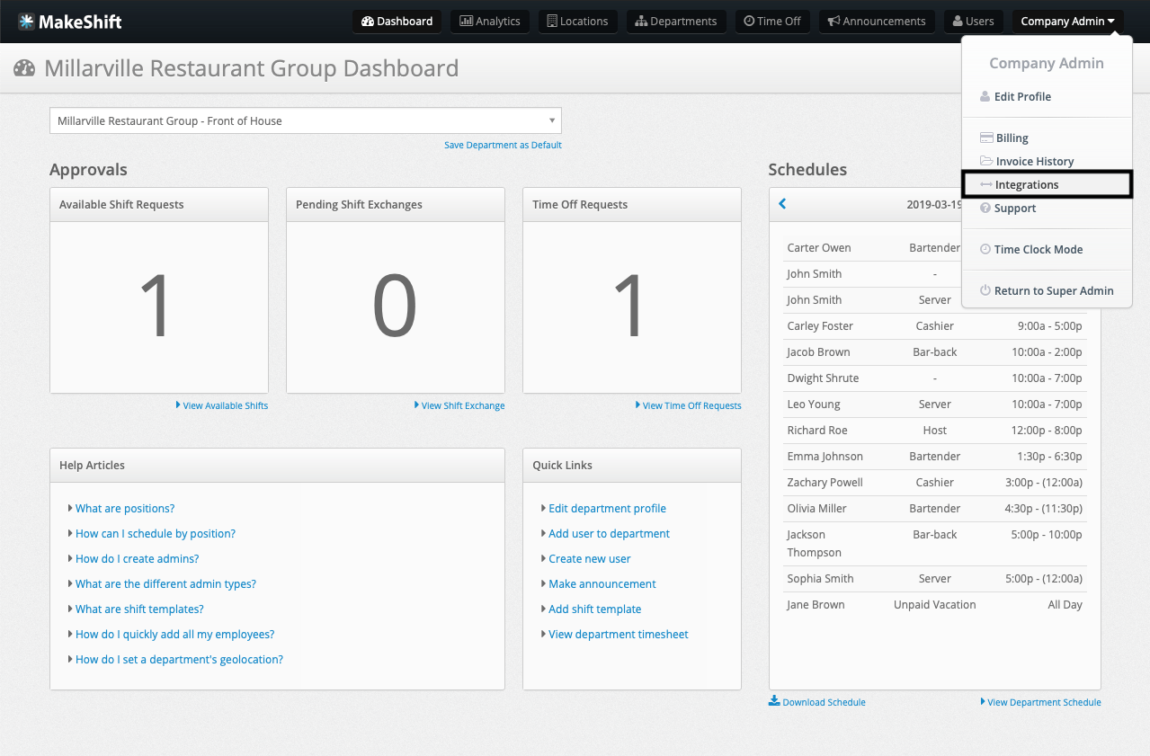Click the back chevron on the schedule date
The image size is (1150, 756).
point(781,203)
